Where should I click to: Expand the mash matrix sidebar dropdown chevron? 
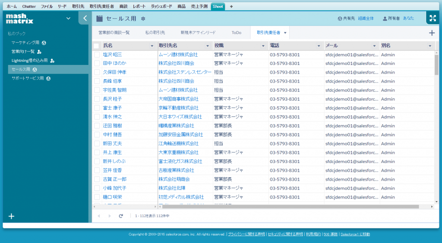68,18
